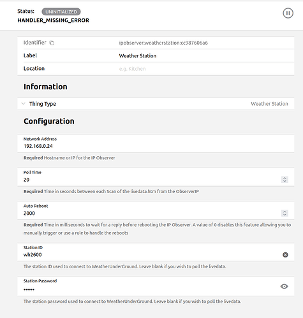Decrease Poll Time using stepper down arrow

285,181
